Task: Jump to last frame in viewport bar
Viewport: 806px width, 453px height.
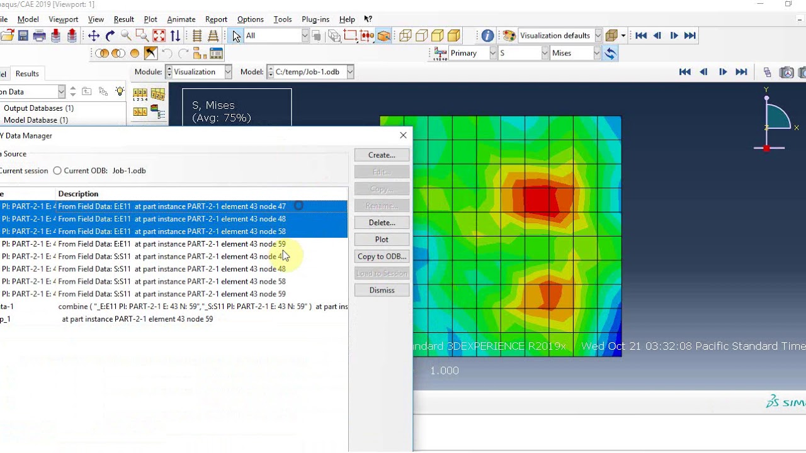Action: click(742, 72)
